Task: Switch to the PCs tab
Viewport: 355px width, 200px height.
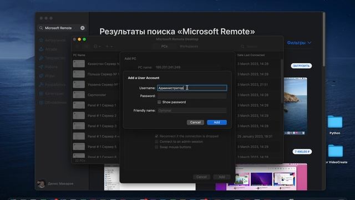Action: (164, 46)
